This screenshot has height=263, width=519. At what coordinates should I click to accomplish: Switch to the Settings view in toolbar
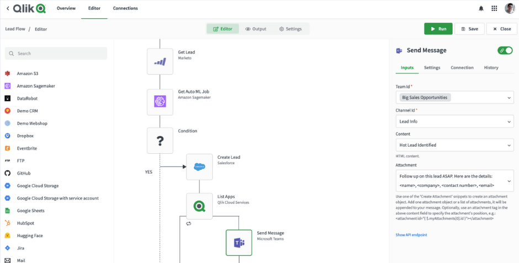click(x=290, y=29)
